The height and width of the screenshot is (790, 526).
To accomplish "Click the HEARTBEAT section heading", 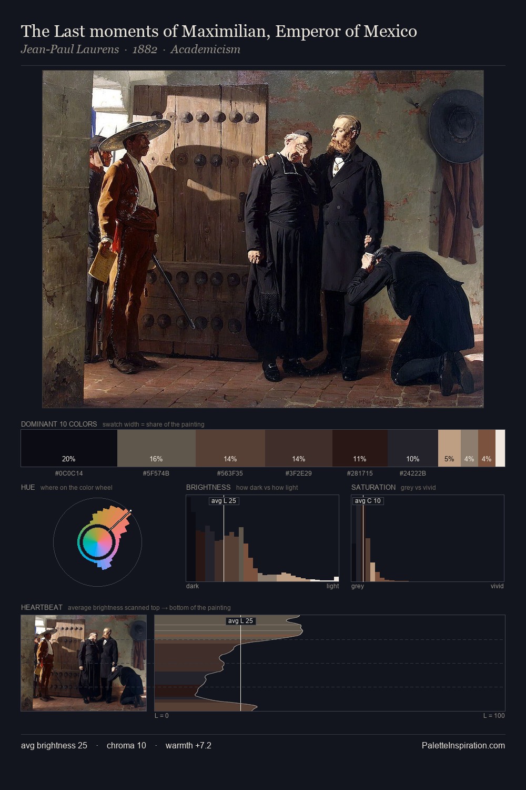I will pos(42,607).
